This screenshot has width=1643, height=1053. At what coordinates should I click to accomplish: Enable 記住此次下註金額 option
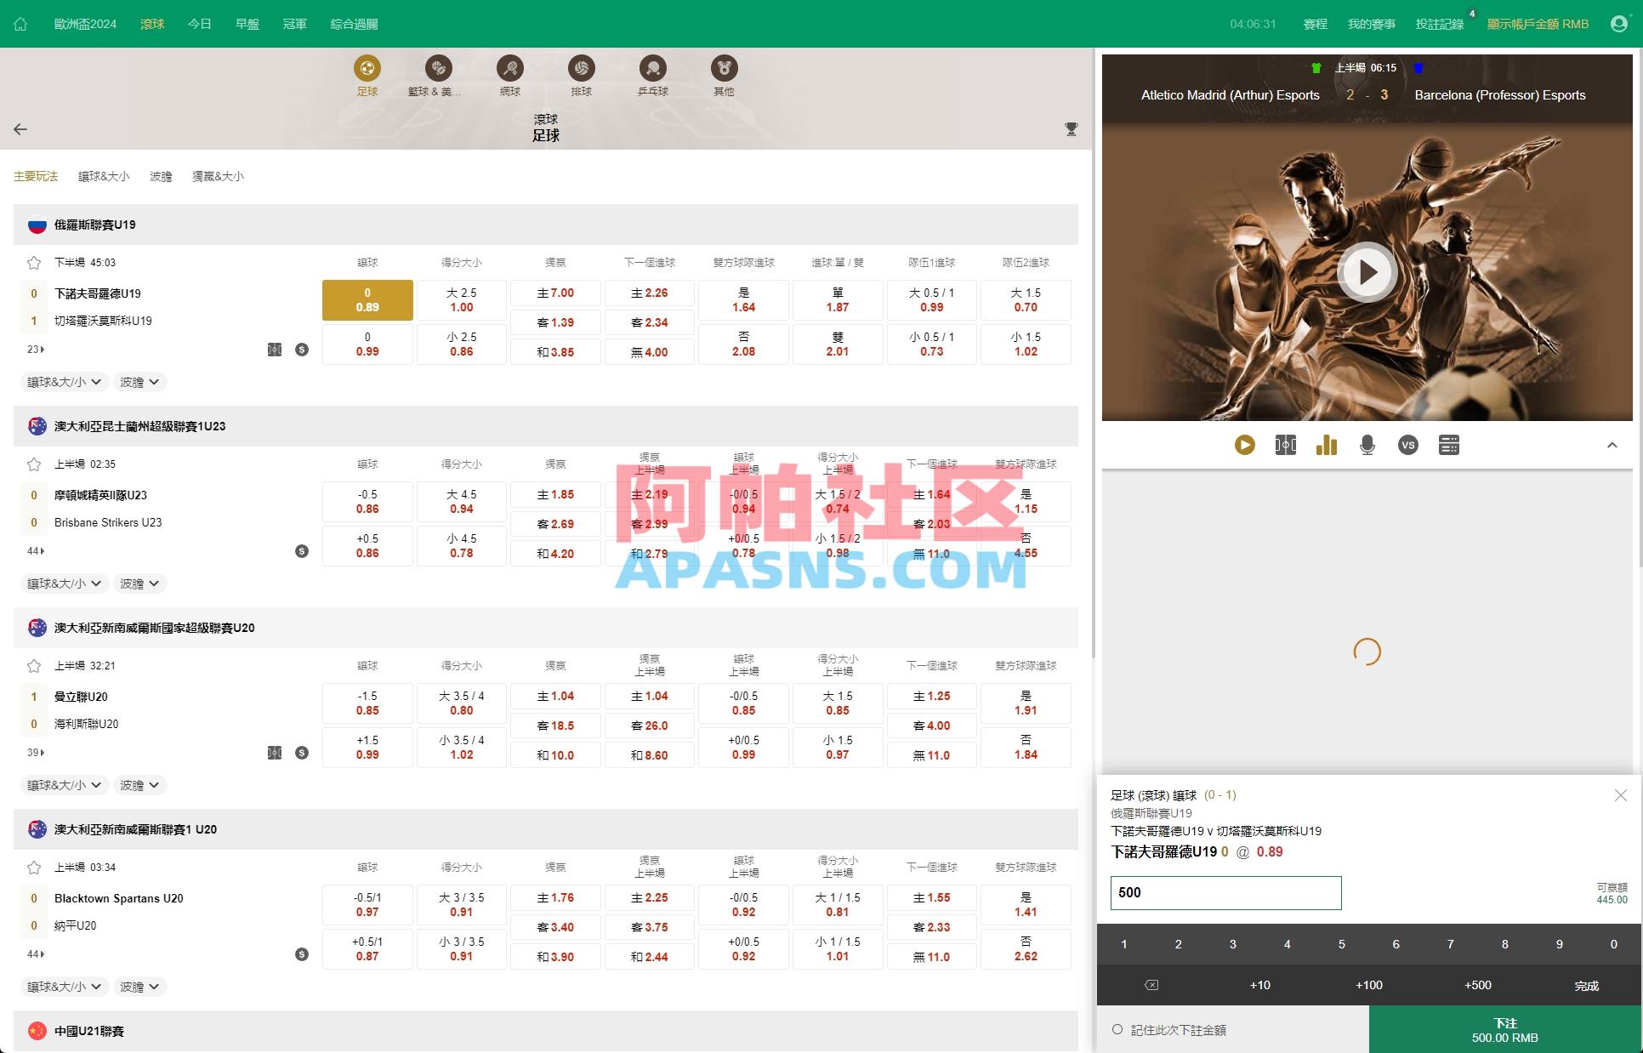point(1117,1028)
